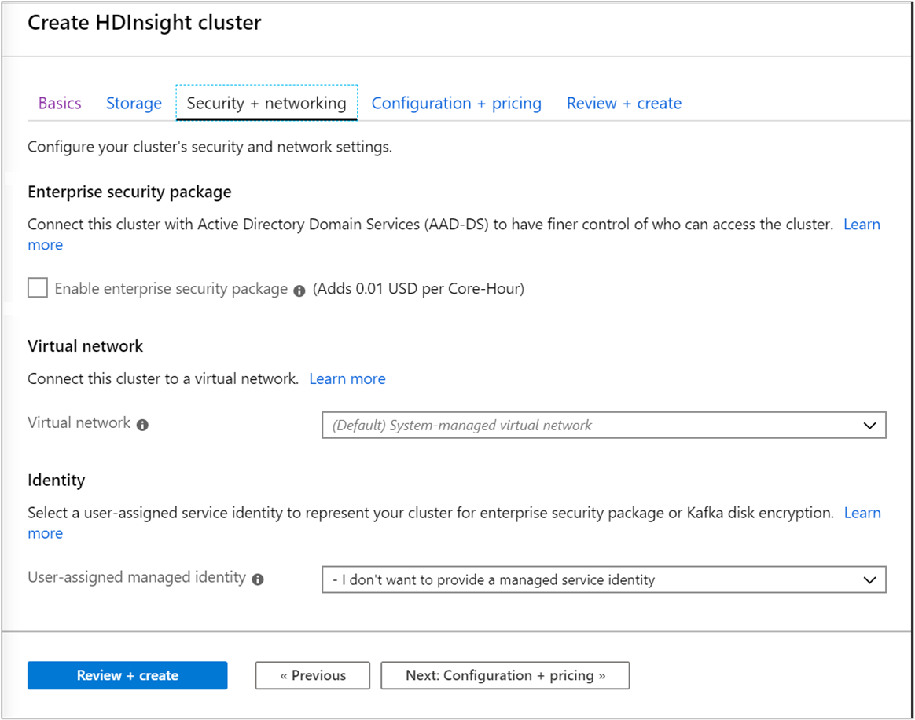
Task: Open the AAD-DS Learn more link
Action: 862,225
